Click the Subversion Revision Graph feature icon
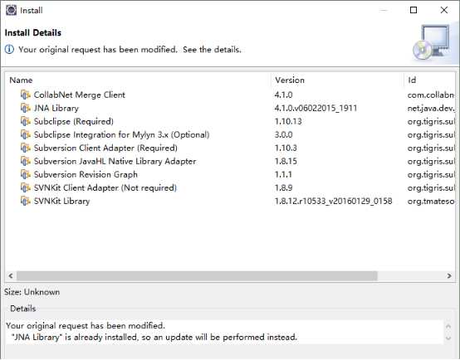Screen dimensions: 460x360 [26, 174]
